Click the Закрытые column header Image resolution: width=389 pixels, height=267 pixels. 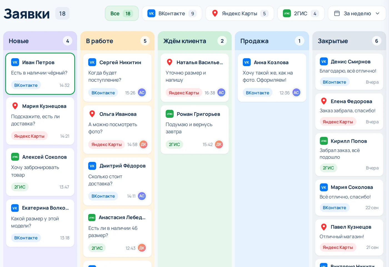point(349,41)
